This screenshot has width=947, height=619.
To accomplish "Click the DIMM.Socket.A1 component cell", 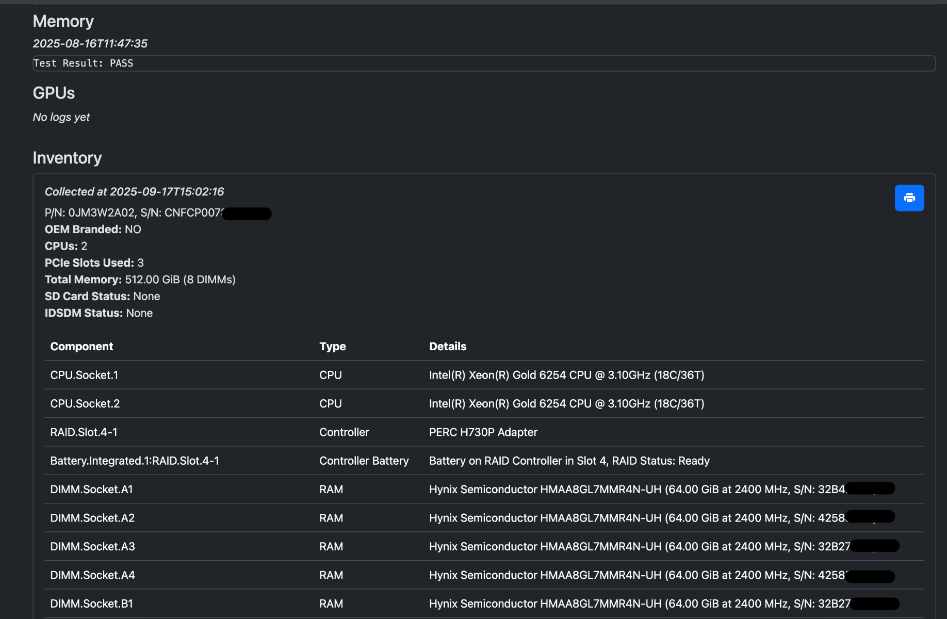I will coord(91,490).
